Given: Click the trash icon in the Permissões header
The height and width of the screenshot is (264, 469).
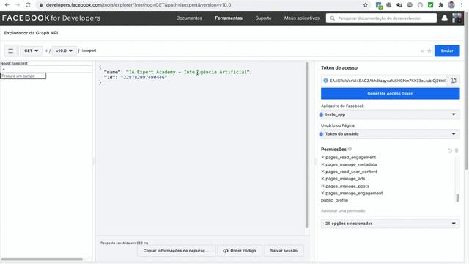Looking at the screenshot, I should coord(457,150).
